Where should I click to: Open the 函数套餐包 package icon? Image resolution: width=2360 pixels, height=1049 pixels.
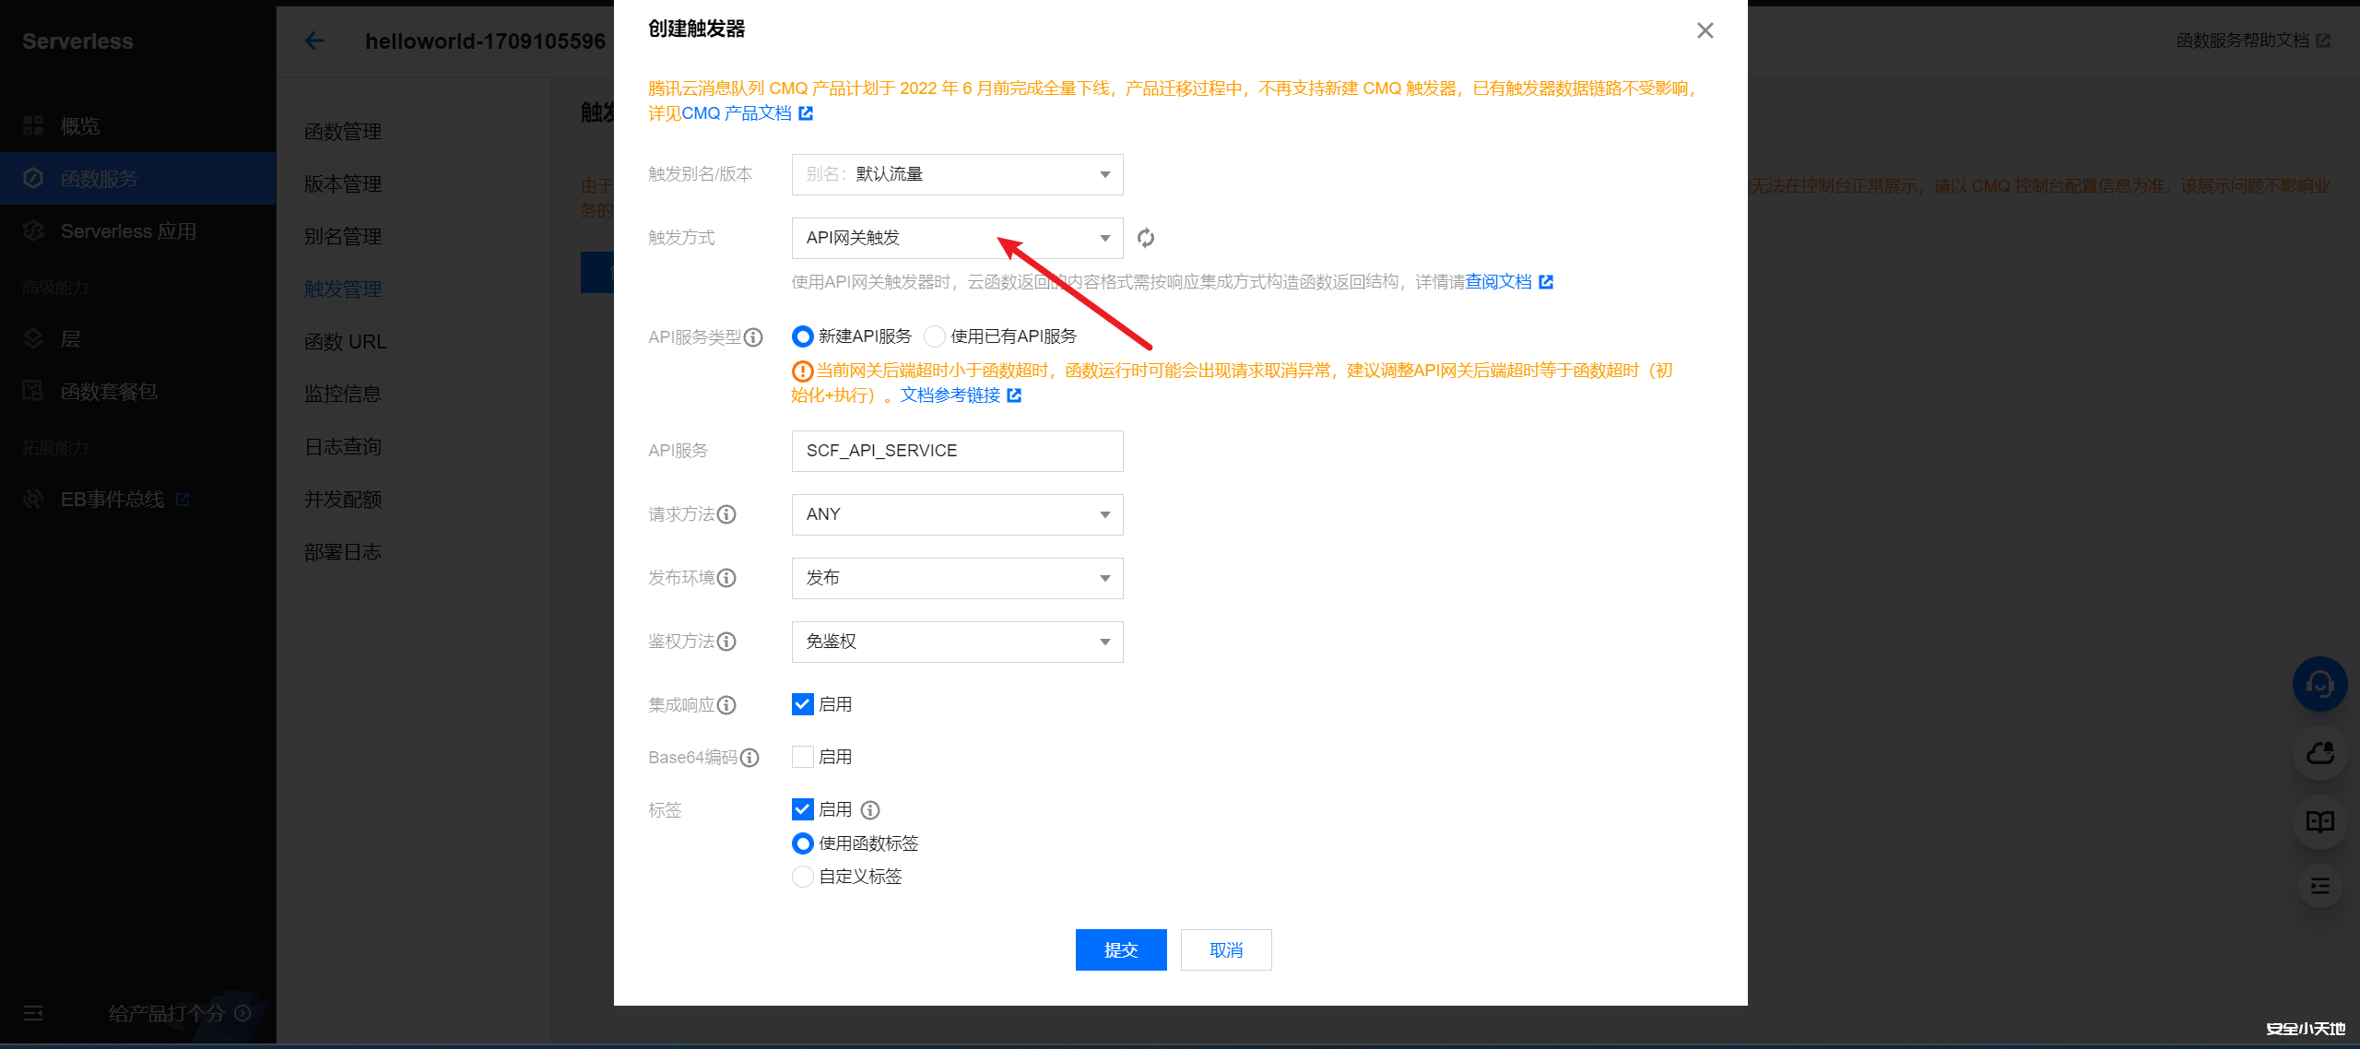click(33, 390)
